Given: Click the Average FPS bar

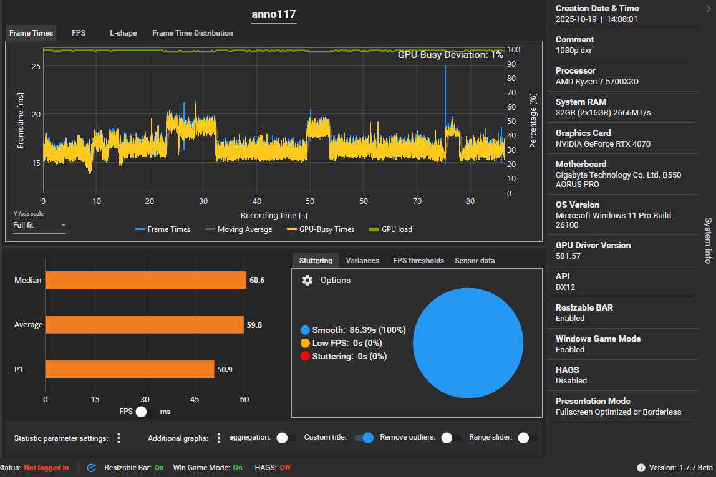Looking at the screenshot, I should point(144,324).
